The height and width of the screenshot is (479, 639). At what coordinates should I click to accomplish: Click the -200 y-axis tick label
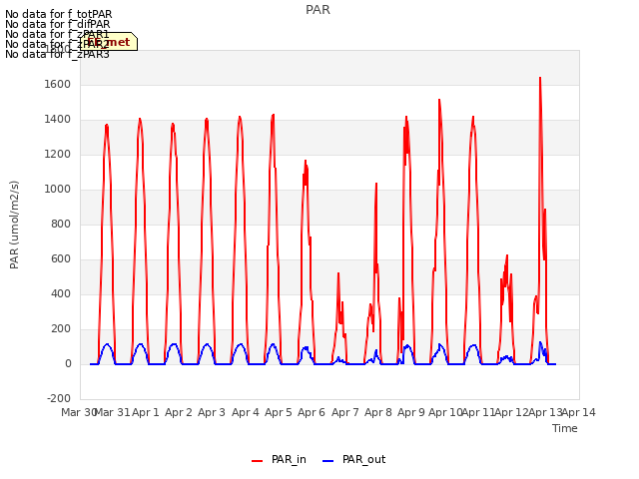[x=59, y=398]
